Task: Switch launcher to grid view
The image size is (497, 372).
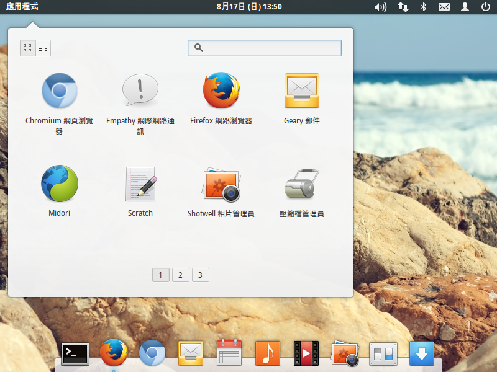Action: (x=27, y=48)
